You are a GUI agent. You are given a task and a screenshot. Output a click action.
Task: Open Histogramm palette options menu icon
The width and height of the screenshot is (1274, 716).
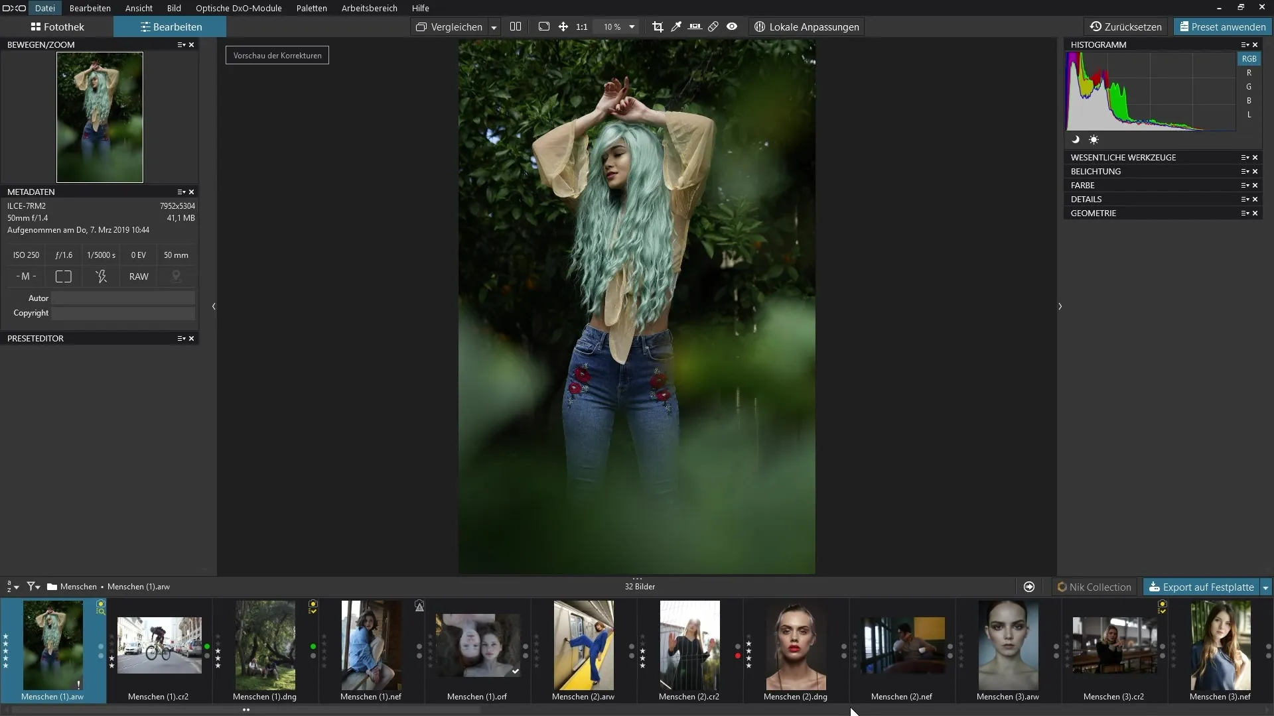coord(1245,44)
